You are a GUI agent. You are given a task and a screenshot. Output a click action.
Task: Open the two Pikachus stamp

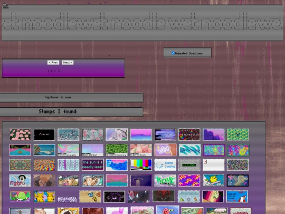(x=44, y=197)
